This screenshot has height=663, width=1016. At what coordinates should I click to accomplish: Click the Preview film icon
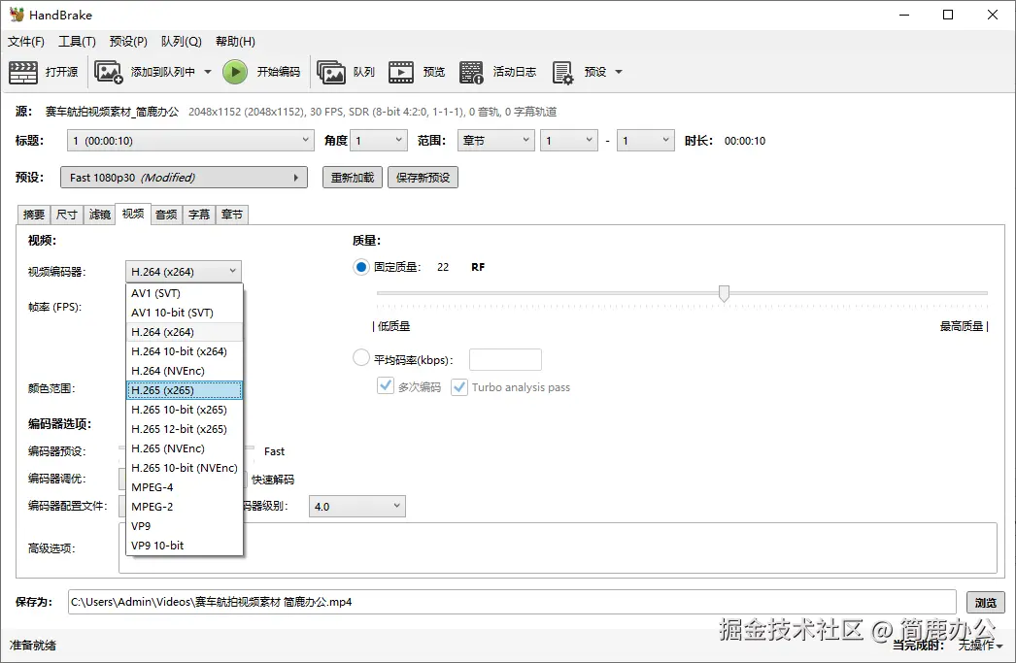(401, 72)
